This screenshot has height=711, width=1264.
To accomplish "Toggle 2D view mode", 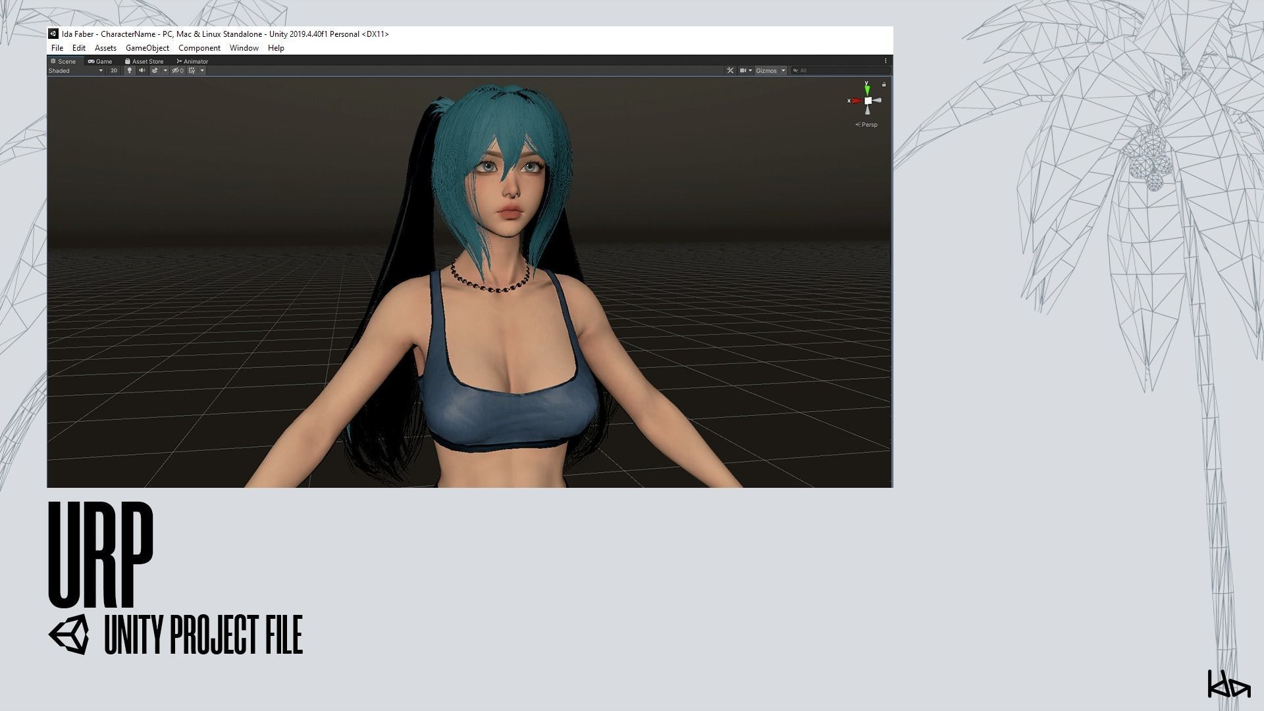I will click(114, 70).
